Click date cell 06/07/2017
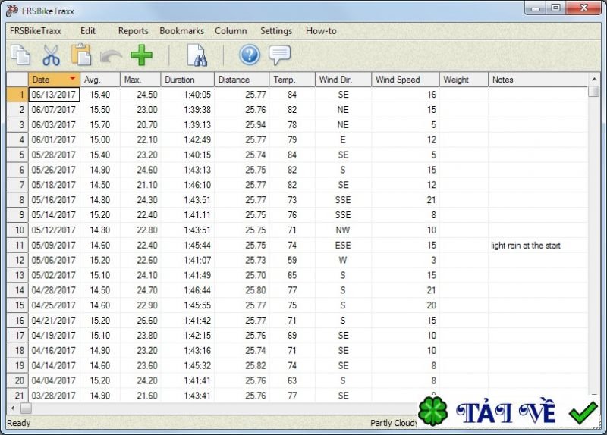Image resolution: width=607 pixels, height=435 pixels. 54,109
